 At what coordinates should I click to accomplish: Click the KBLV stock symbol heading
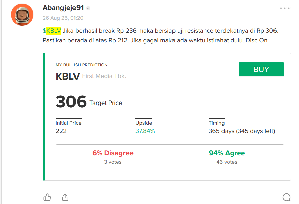point(68,76)
